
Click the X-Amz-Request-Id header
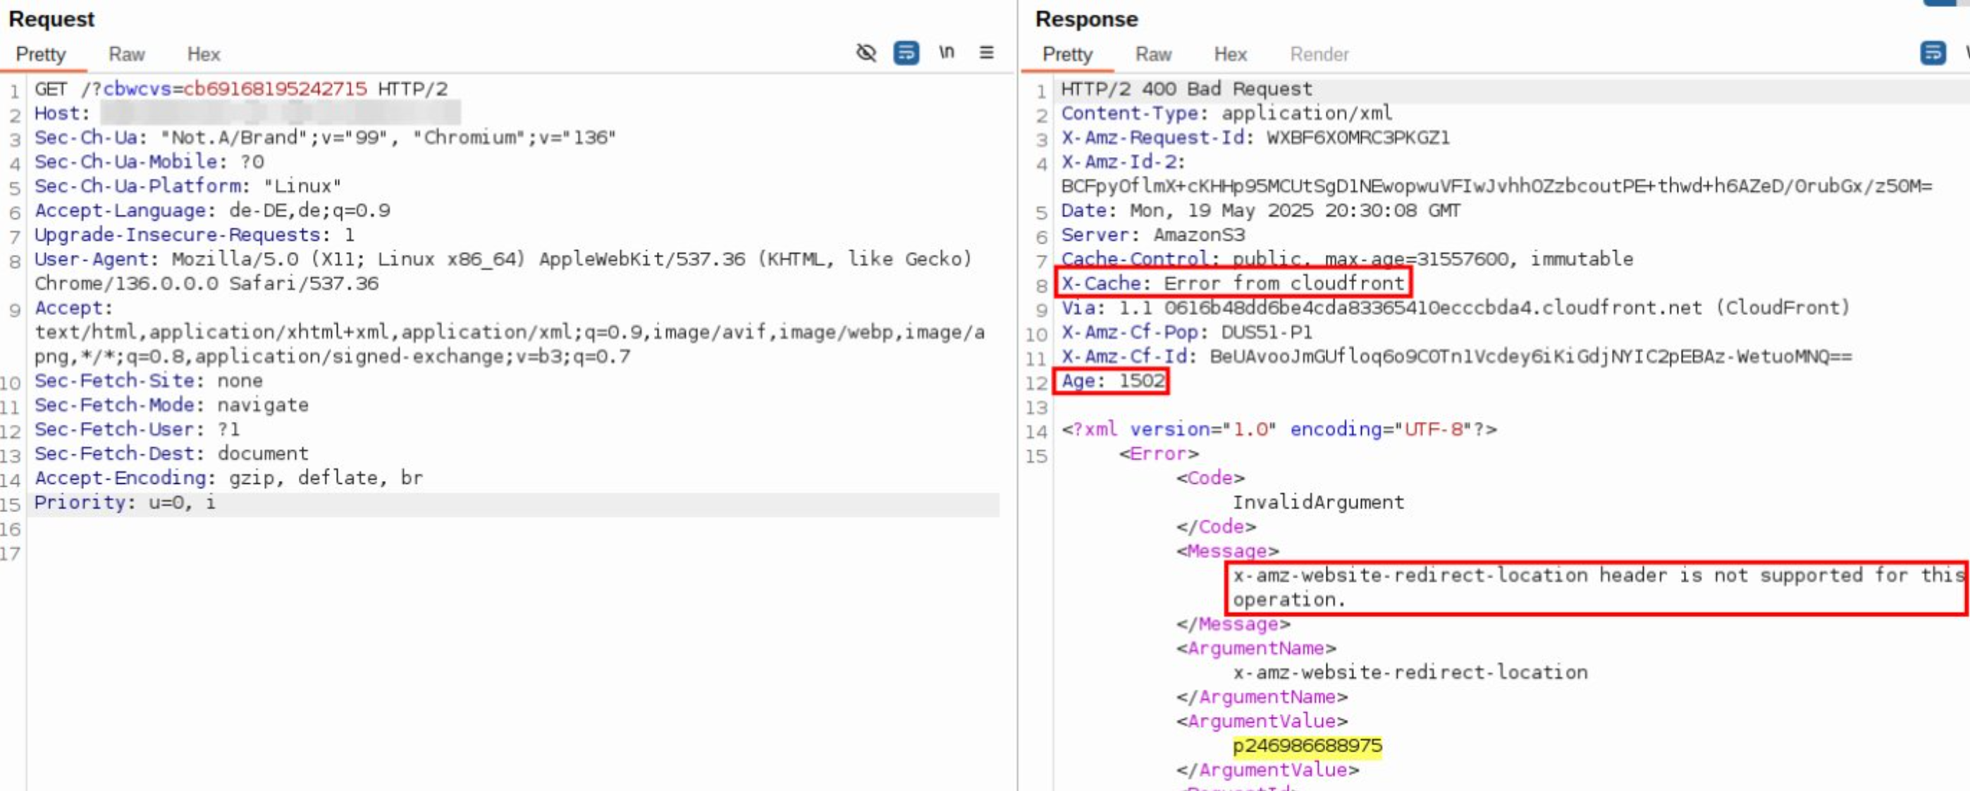(1255, 137)
